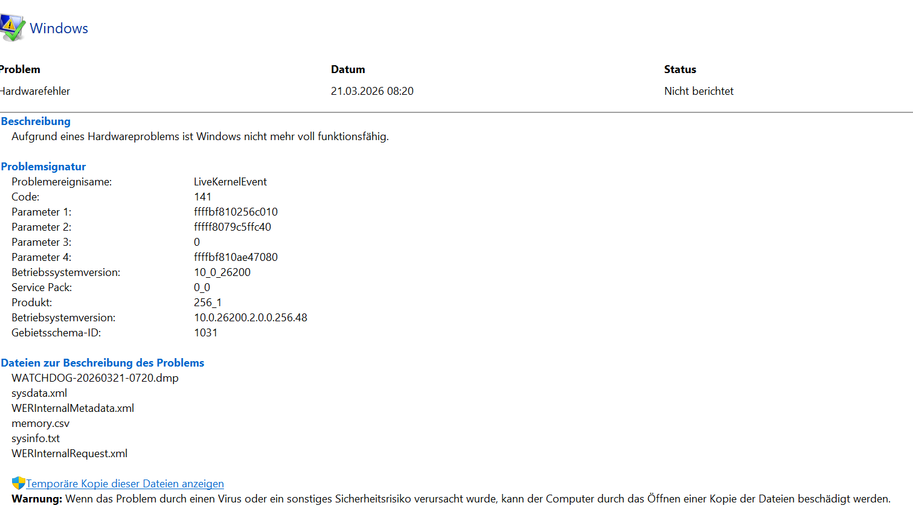The image size is (913, 526).
Task: Select the file 'WERInternalMetadata.xml'
Action: click(72, 408)
